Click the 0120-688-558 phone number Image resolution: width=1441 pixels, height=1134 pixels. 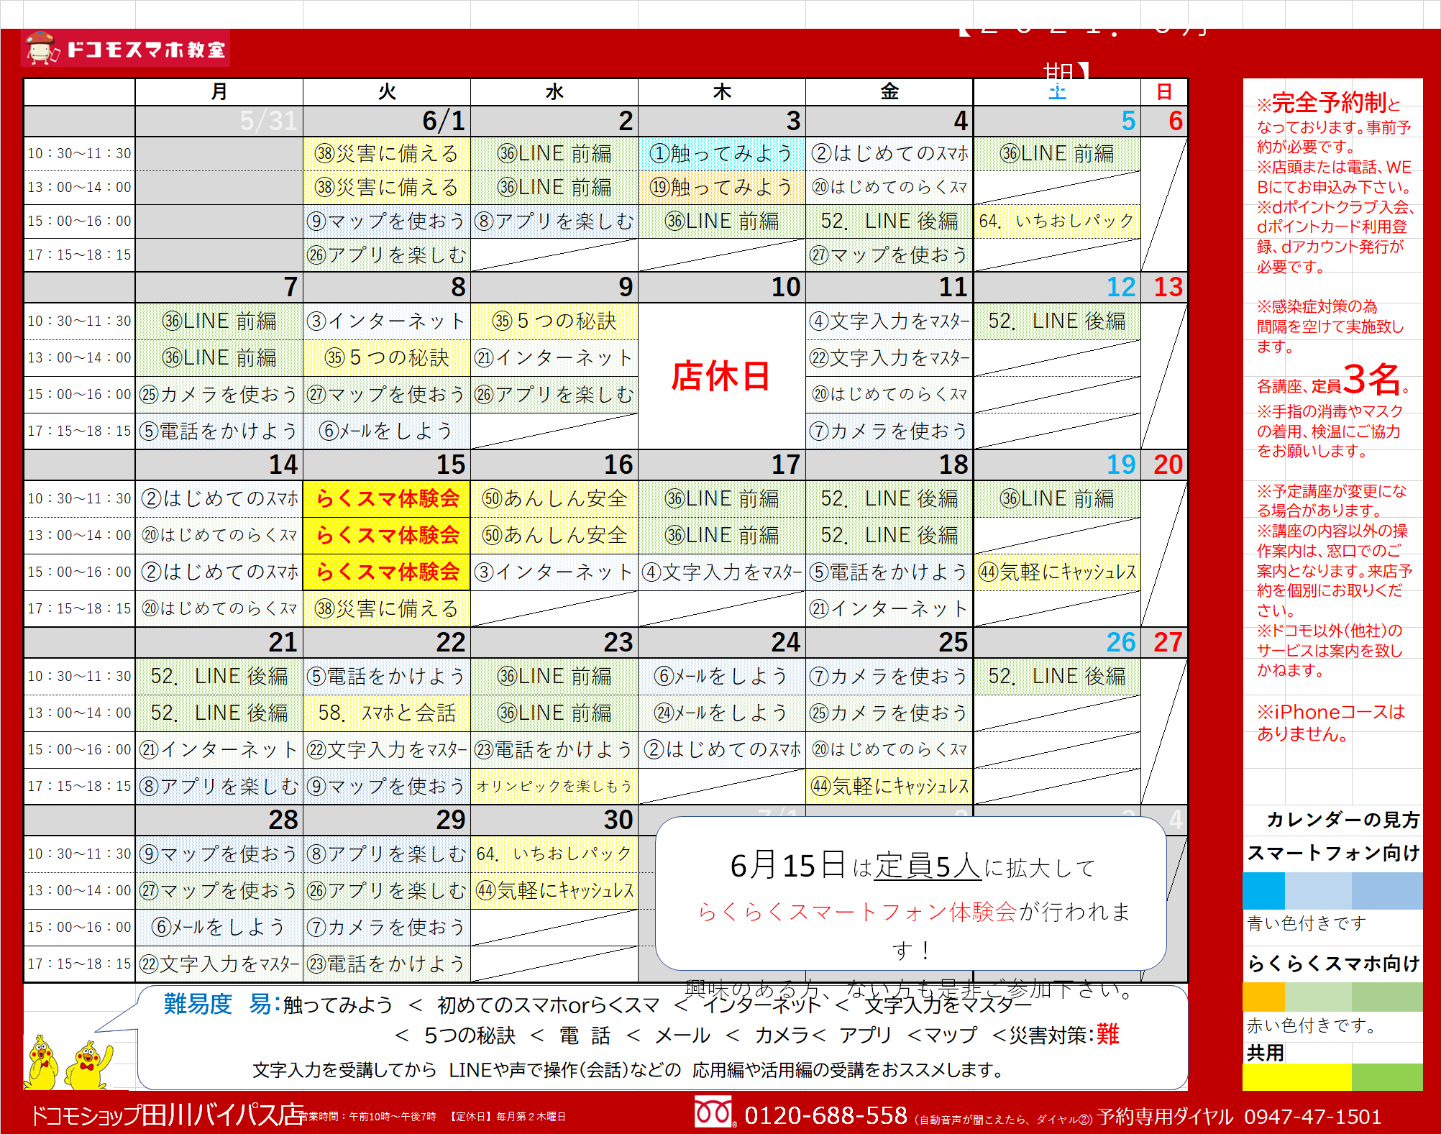click(825, 1115)
